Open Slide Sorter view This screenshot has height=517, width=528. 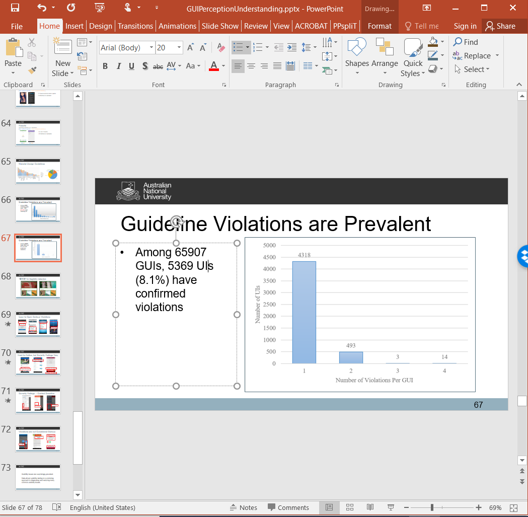(350, 507)
